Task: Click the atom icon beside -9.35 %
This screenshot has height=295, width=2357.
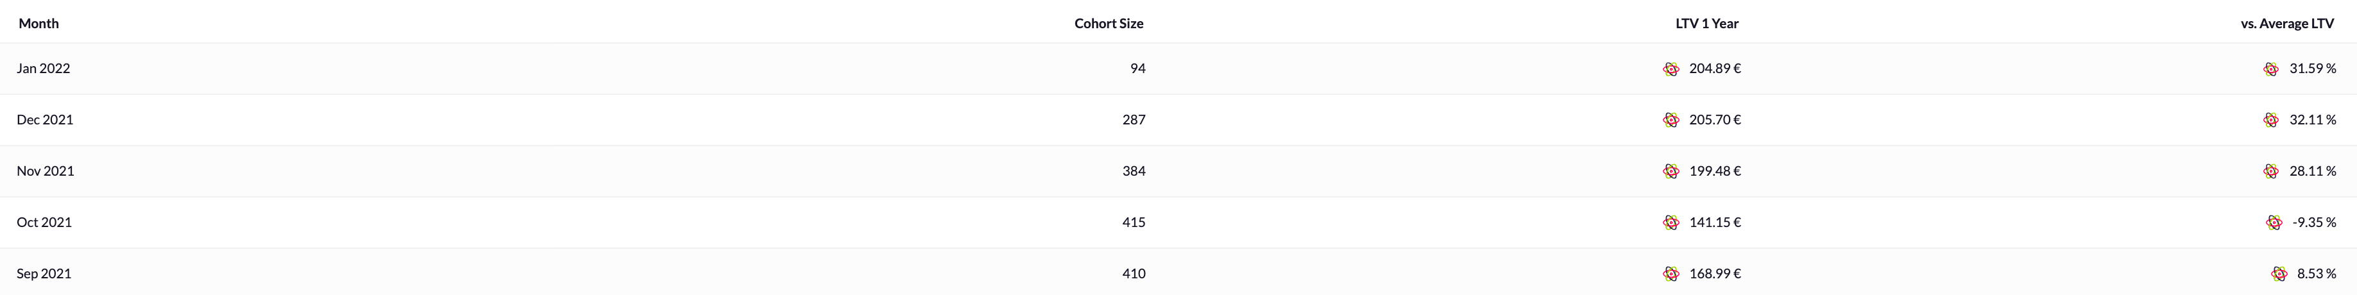Action: coord(2274,222)
